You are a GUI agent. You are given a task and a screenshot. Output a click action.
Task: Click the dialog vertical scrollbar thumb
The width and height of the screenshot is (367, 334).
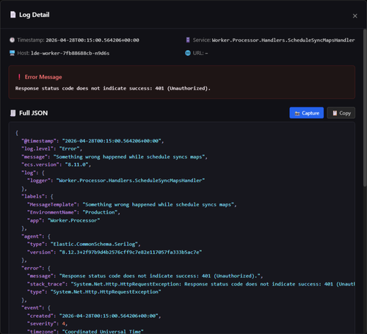point(365,108)
